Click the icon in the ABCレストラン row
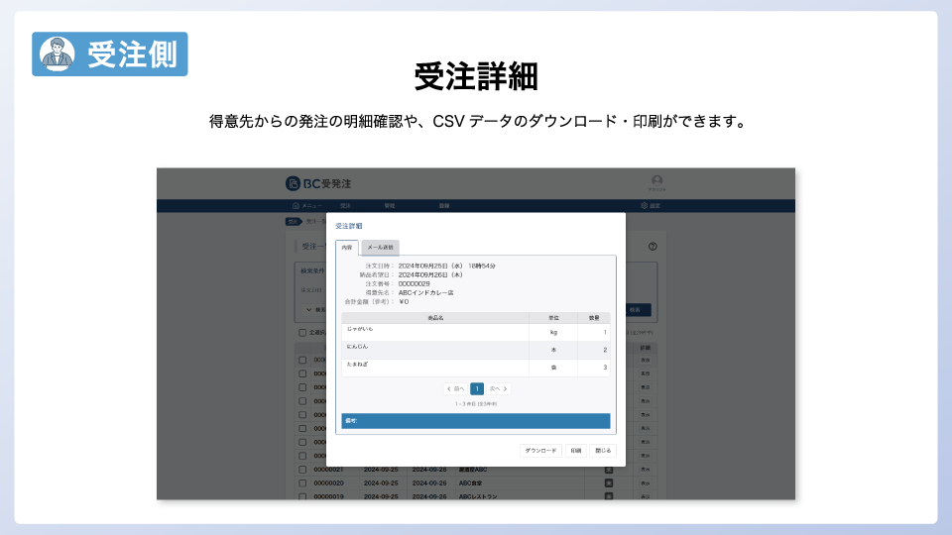 click(608, 496)
